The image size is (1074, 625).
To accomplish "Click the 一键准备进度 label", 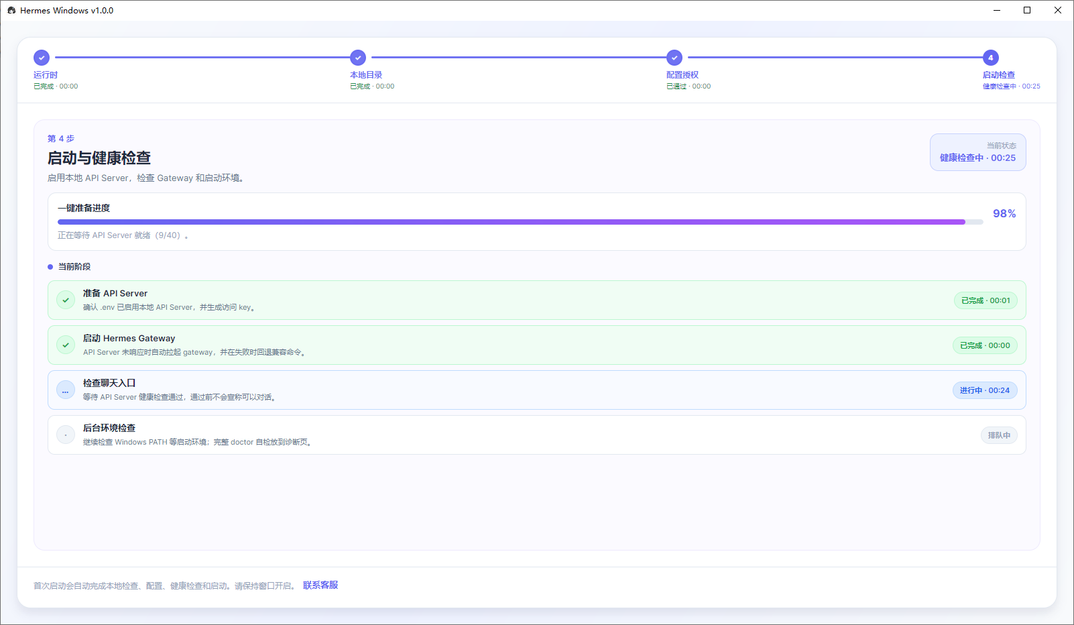I will click(x=84, y=208).
